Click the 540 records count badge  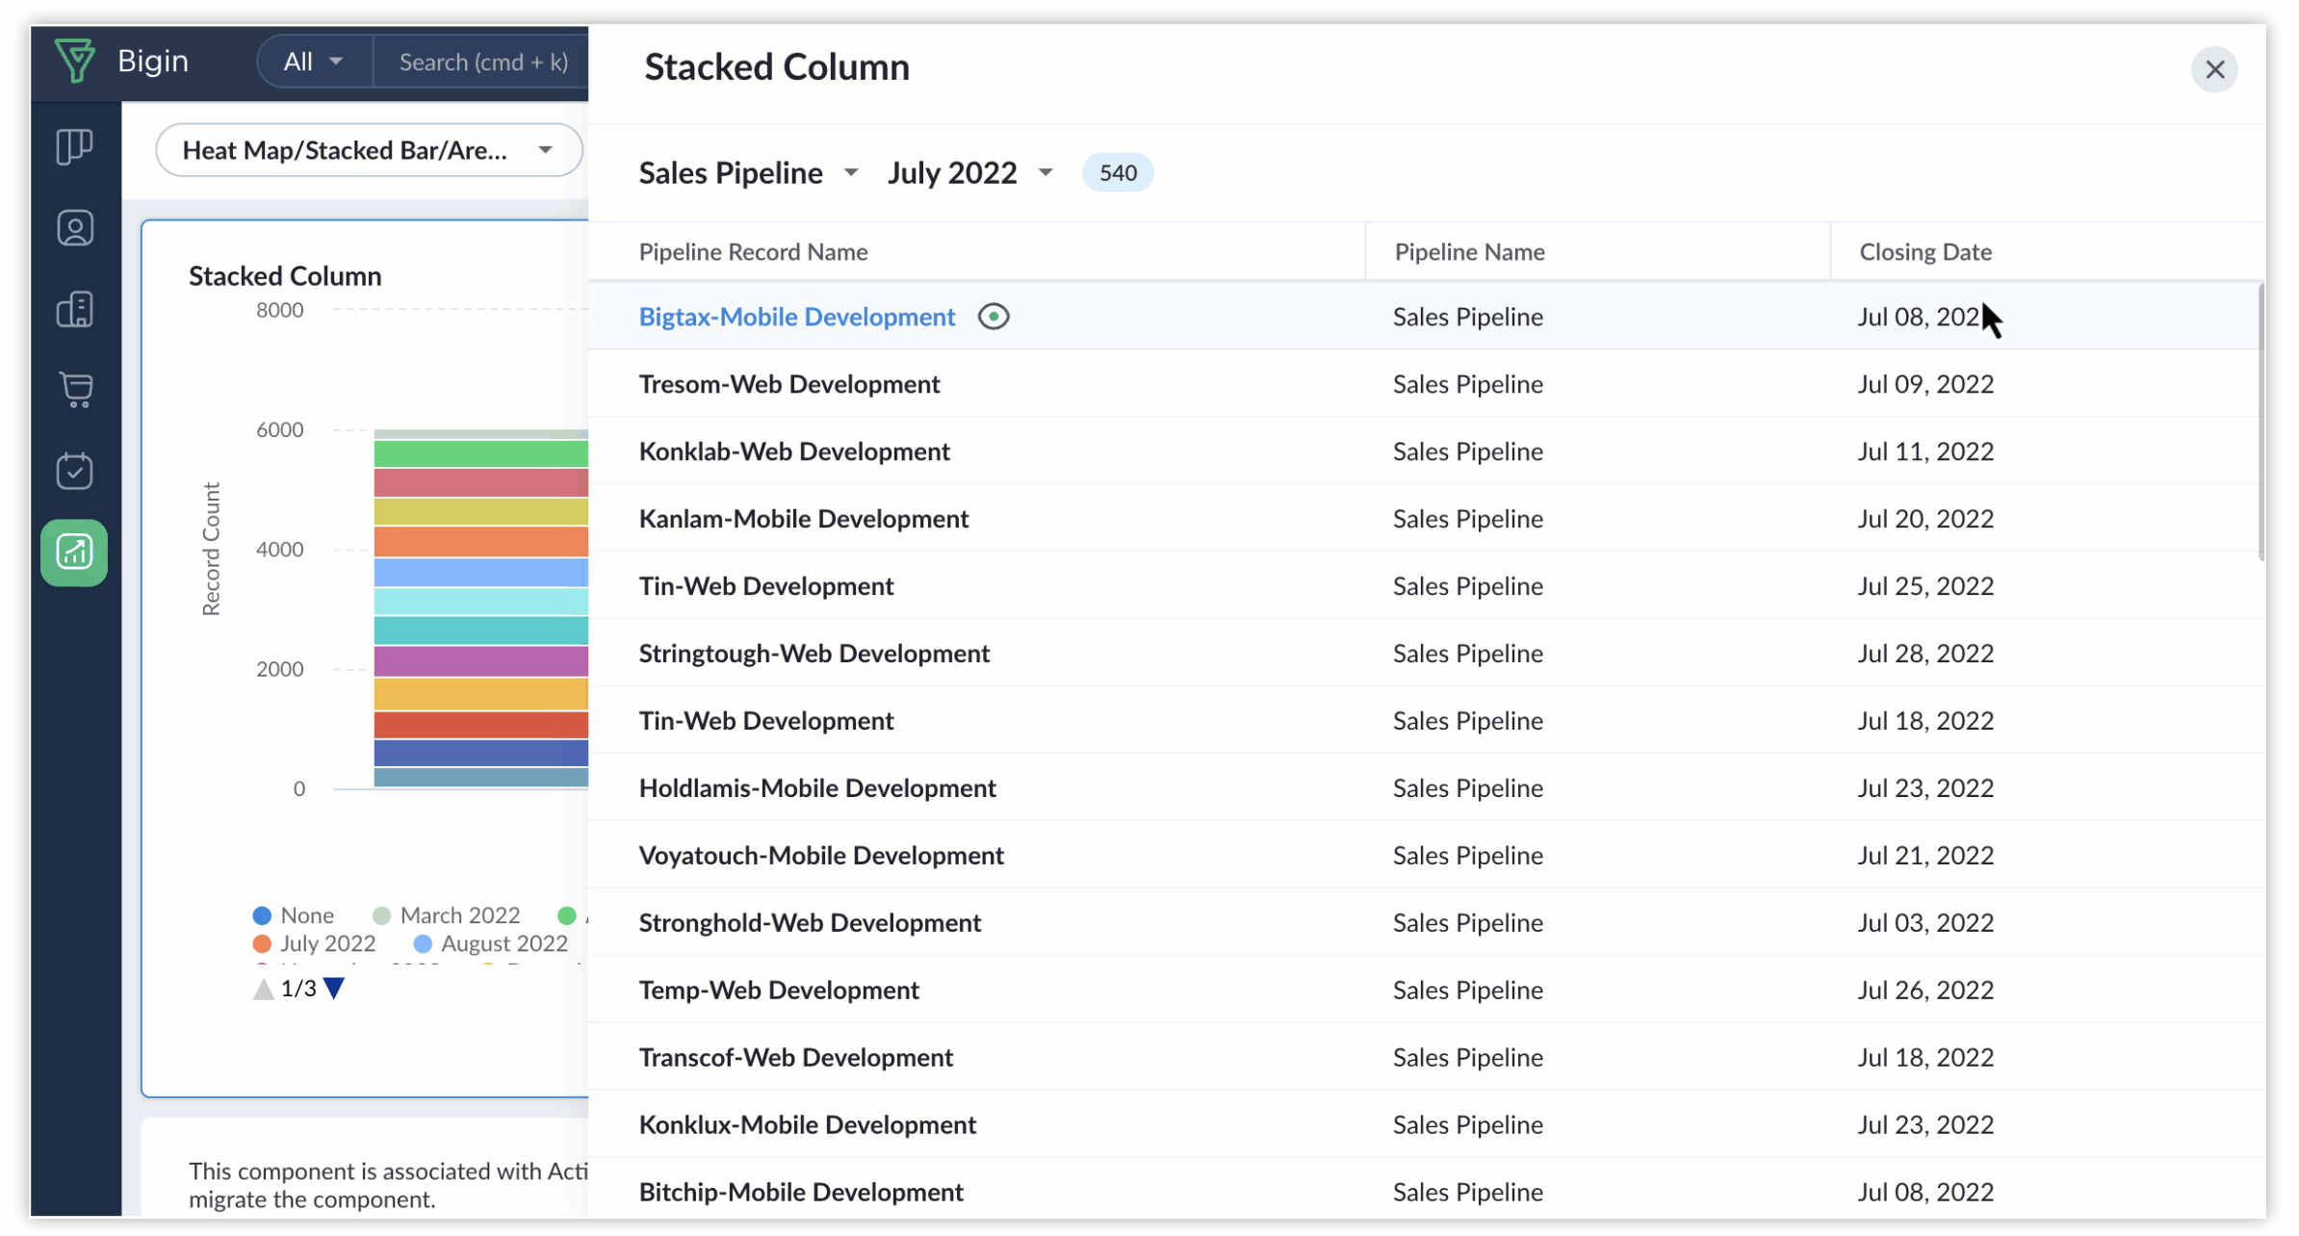point(1119,172)
